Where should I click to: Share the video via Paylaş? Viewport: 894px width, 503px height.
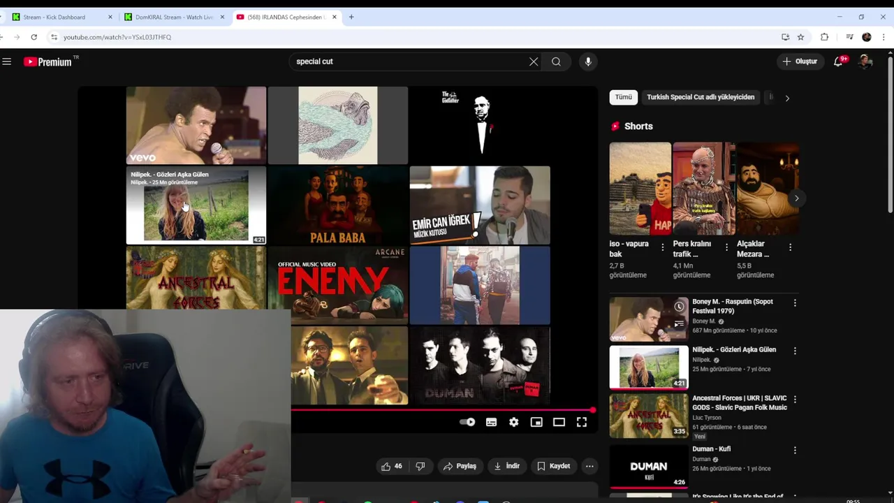460,466
